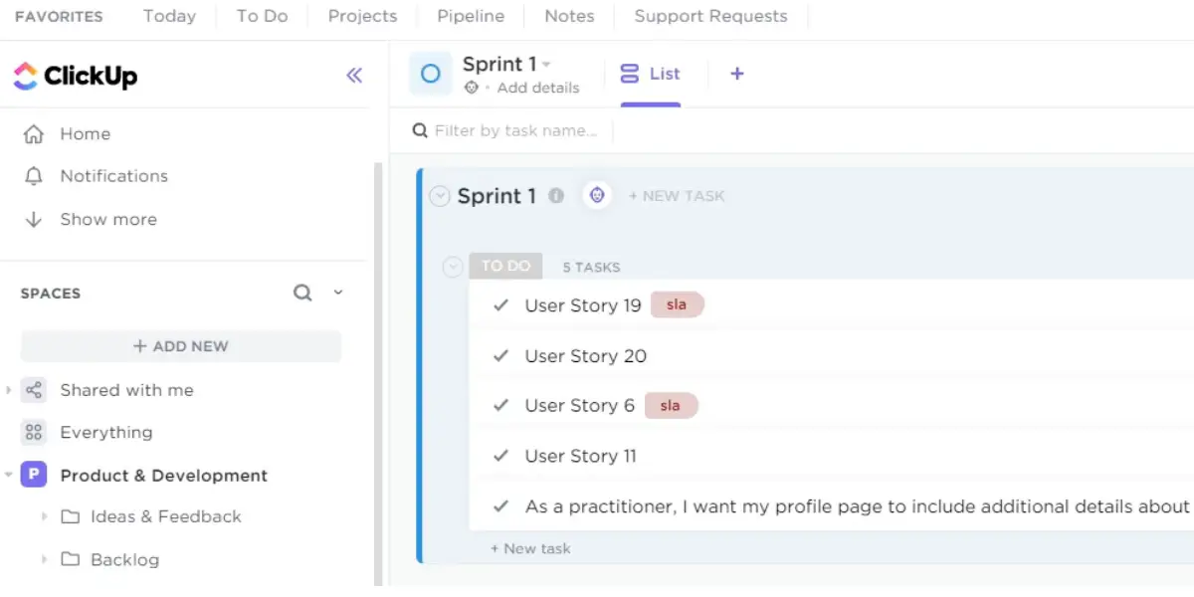Mark User Story 11 complete
The width and height of the screenshot is (1194, 597).
point(501,457)
